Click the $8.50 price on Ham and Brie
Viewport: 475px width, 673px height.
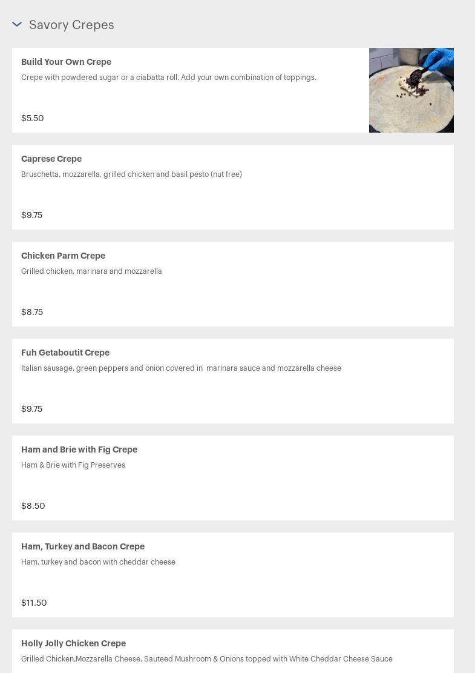(x=33, y=506)
